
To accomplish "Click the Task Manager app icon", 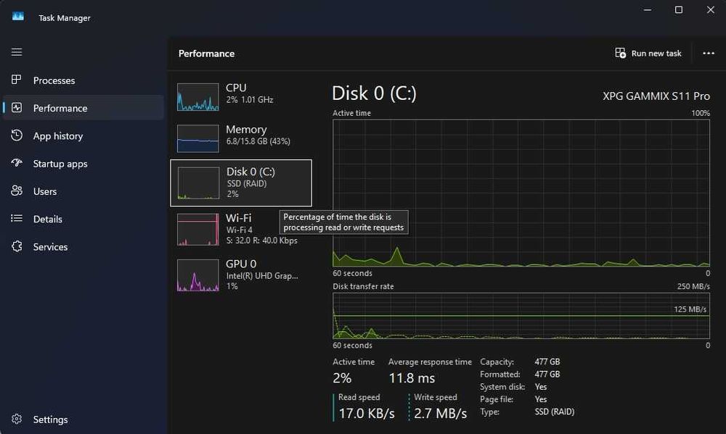I will point(18,17).
